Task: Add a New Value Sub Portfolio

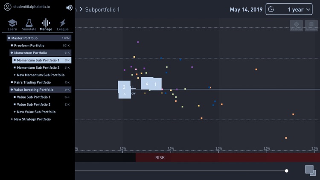Action: [35, 112]
